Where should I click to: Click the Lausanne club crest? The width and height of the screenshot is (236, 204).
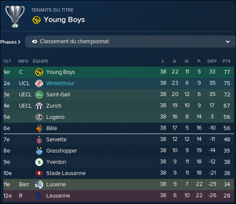tap(39, 196)
